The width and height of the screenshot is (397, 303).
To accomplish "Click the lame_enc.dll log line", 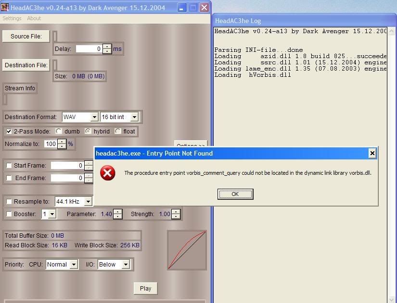I will pyautogui.click(x=300, y=69).
